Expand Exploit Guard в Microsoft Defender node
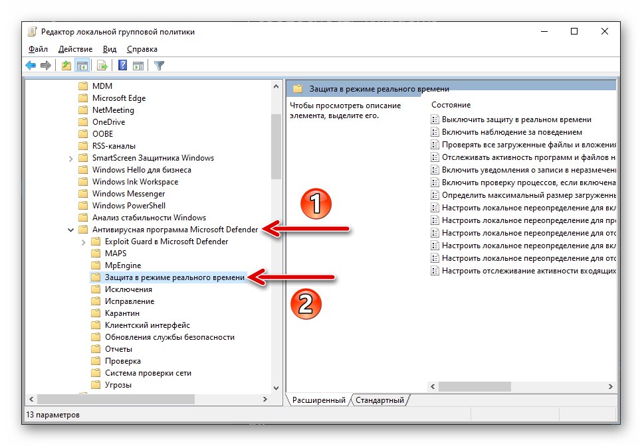Image resolution: width=642 pixels, height=446 pixels. [84, 242]
